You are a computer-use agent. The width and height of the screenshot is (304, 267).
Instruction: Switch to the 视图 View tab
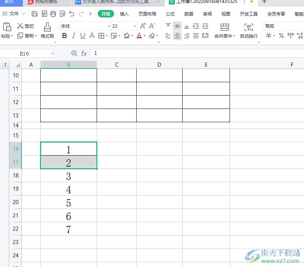226,14
